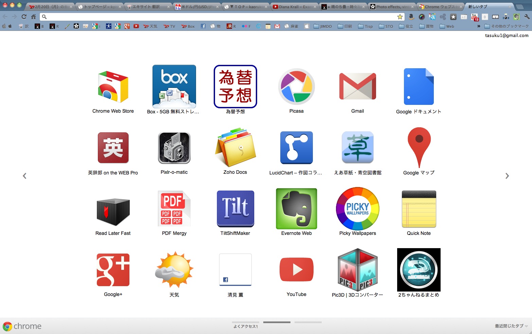Open the Pixlr-o-matic app
The height and width of the screenshot is (334, 532).
point(174,148)
